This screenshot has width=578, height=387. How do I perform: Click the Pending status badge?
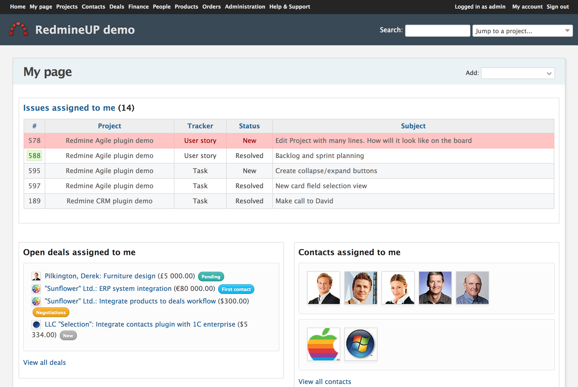[x=211, y=277]
